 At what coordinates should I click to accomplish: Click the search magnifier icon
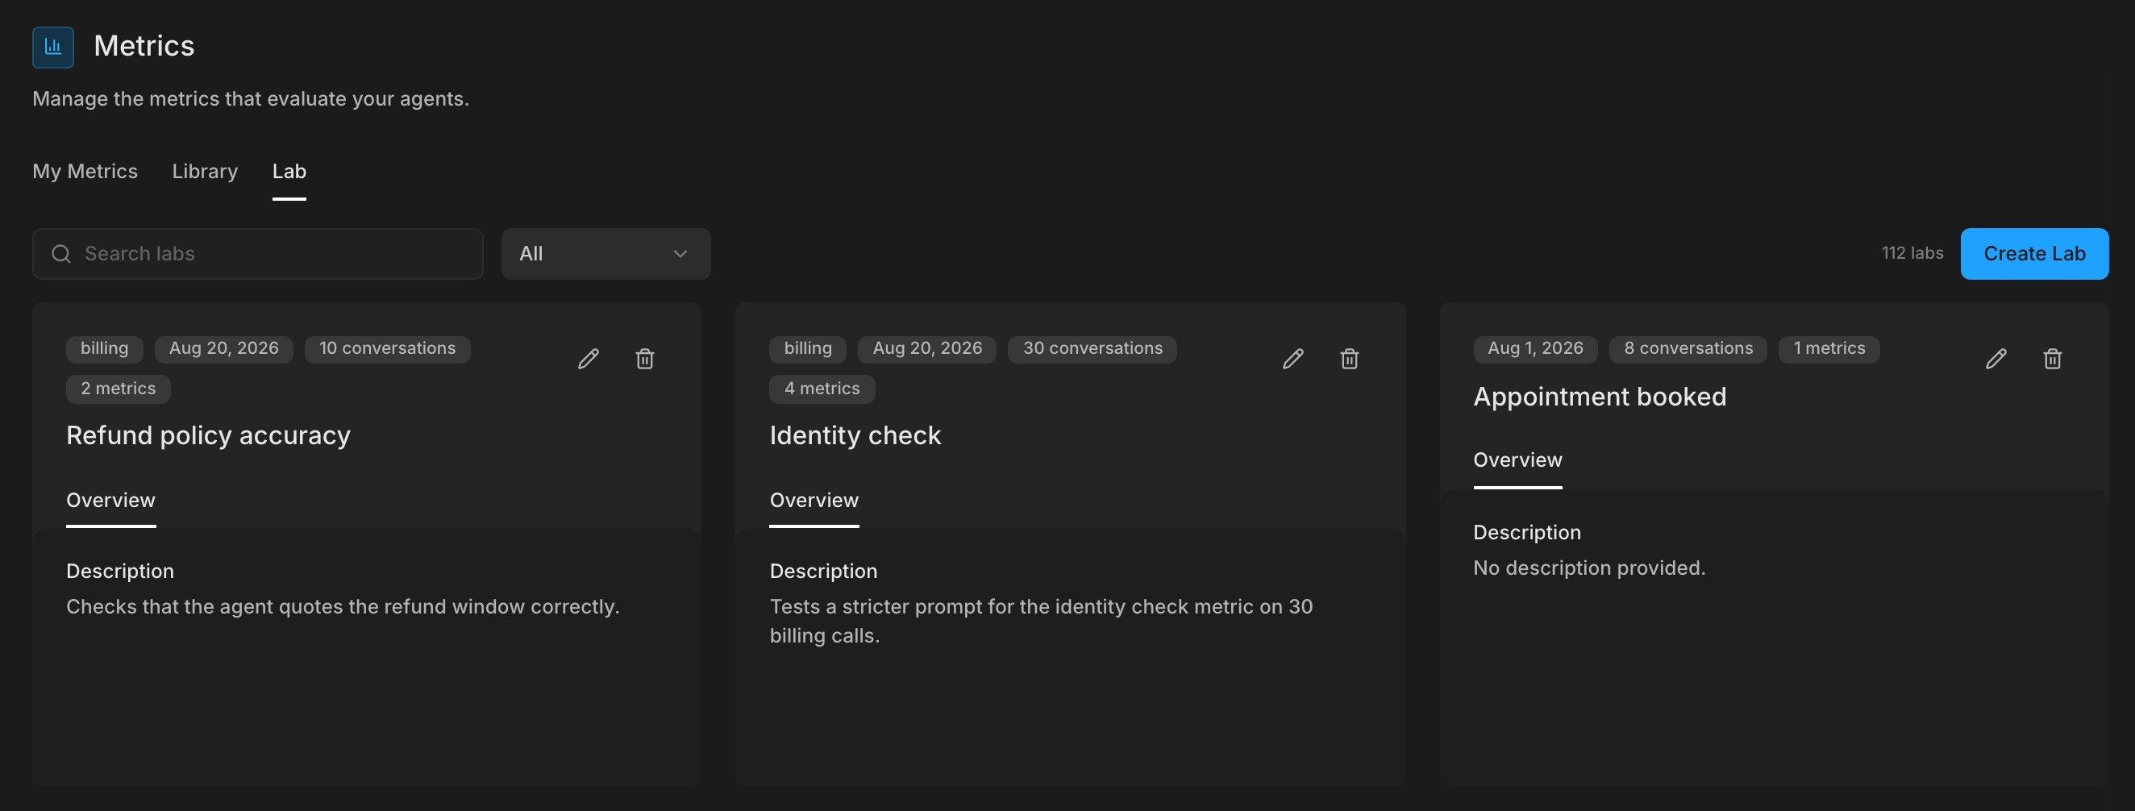click(61, 253)
